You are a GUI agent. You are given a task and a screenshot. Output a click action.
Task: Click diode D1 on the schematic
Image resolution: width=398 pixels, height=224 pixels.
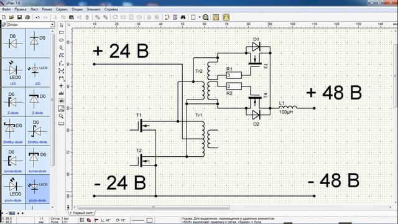(x=256, y=47)
